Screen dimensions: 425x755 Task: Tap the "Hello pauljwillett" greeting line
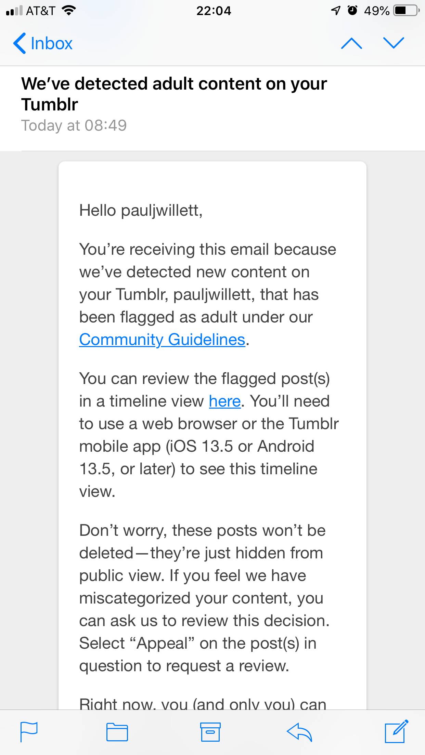(141, 210)
